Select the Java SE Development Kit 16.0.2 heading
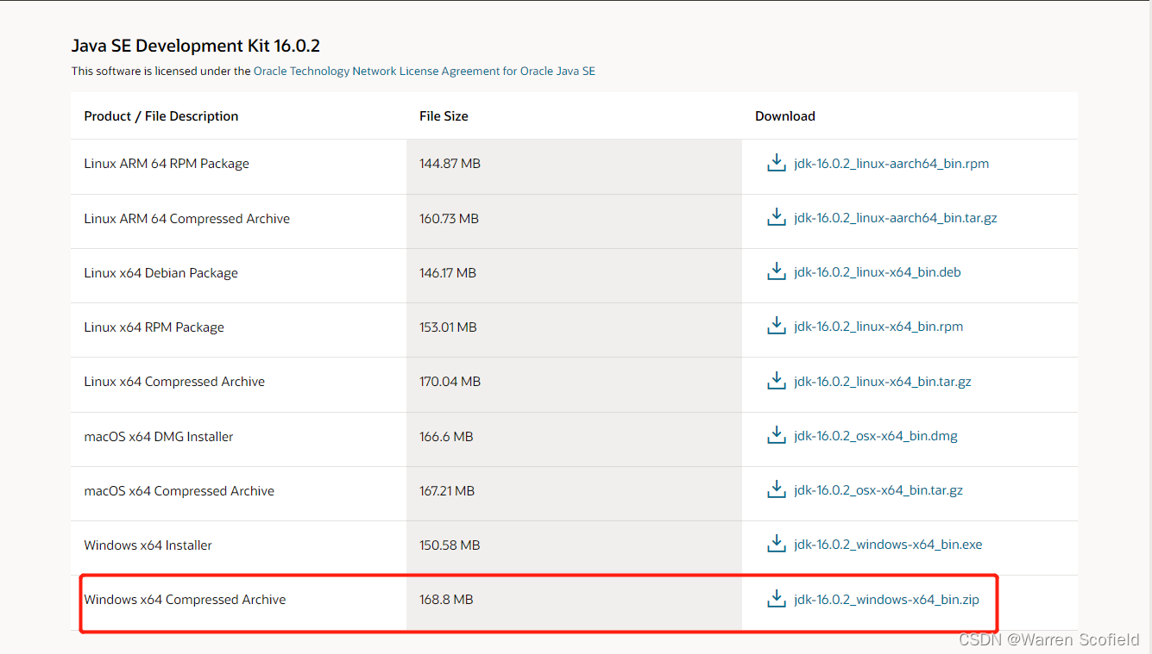The height and width of the screenshot is (654, 1152). 196,46
